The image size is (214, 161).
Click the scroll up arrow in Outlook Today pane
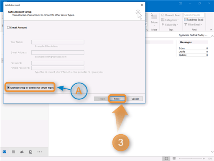pos(212,36)
